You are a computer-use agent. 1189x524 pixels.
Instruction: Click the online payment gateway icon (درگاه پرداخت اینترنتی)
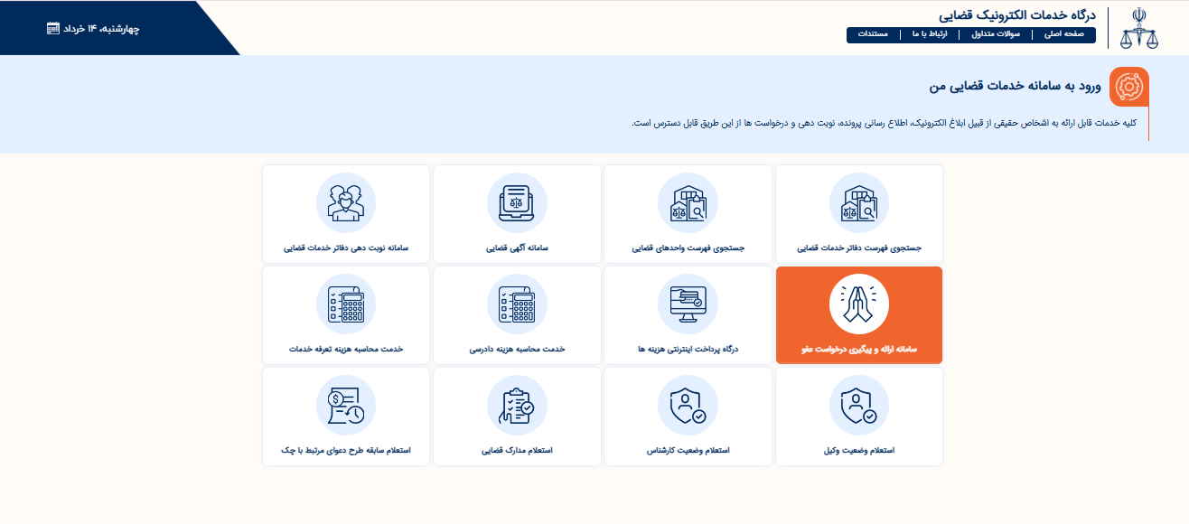(x=688, y=304)
